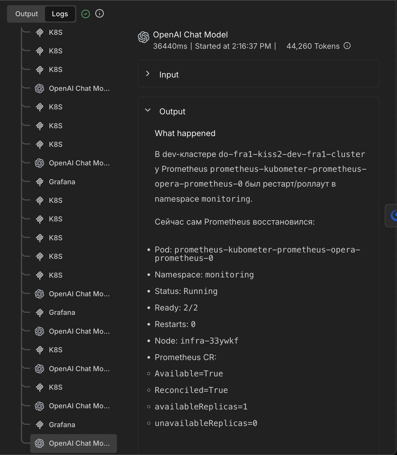Click the "Node: infra-33ywkf" bullet
This screenshot has width=397, height=455.
[x=196, y=341]
